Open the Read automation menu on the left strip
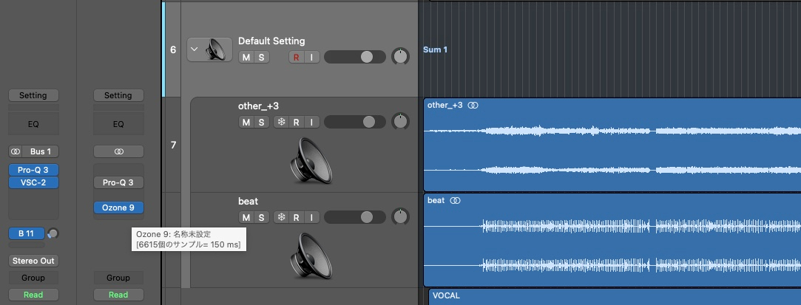Image resolution: width=801 pixels, height=305 pixels. [33, 295]
